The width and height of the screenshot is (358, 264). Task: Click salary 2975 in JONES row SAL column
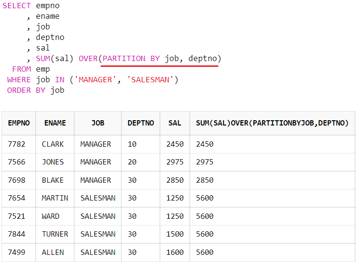tap(175, 162)
